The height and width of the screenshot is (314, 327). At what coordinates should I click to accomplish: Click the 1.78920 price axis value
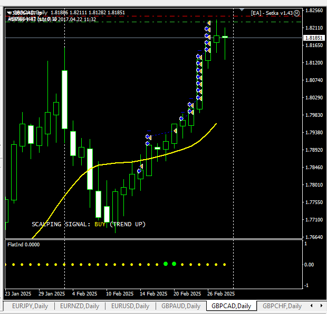[x=314, y=150]
